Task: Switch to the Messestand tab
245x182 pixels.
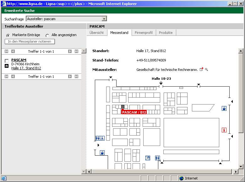Action: [x=119, y=33]
